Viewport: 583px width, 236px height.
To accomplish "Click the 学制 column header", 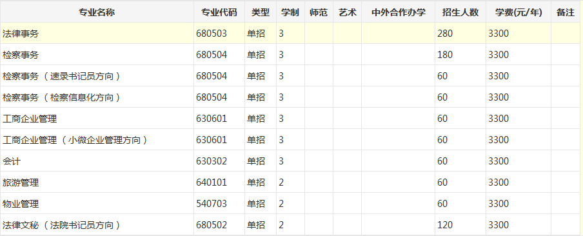I will tap(290, 12).
